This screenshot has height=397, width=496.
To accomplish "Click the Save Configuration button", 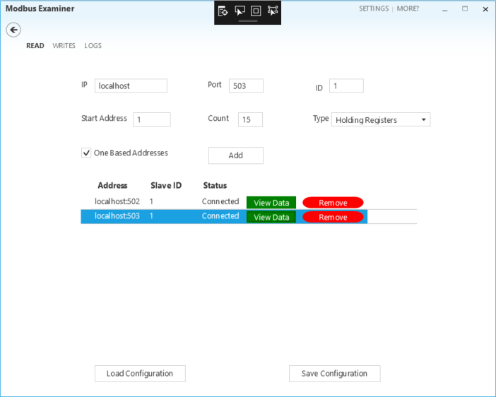I will (x=334, y=374).
